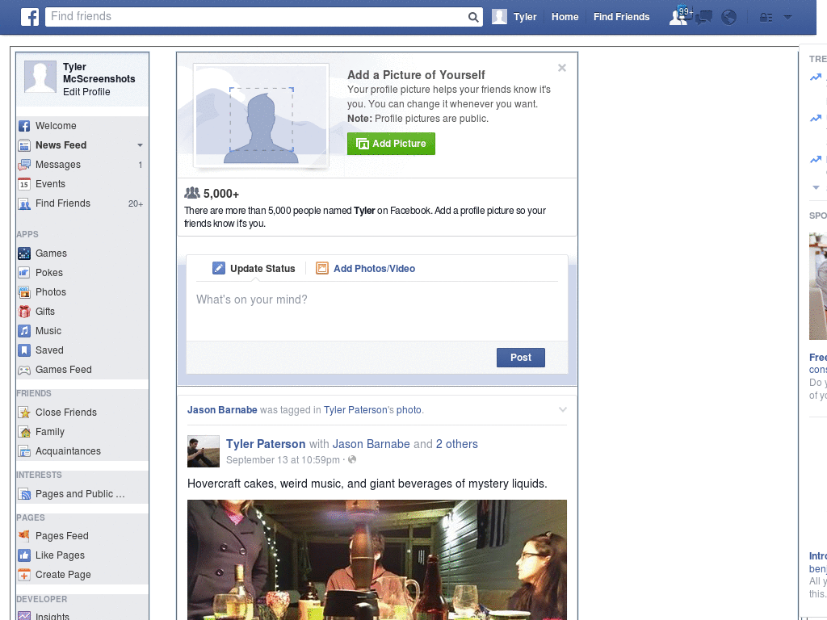Click the Events calendar icon
The width and height of the screenshot is (827, 620).
[24, 184]
